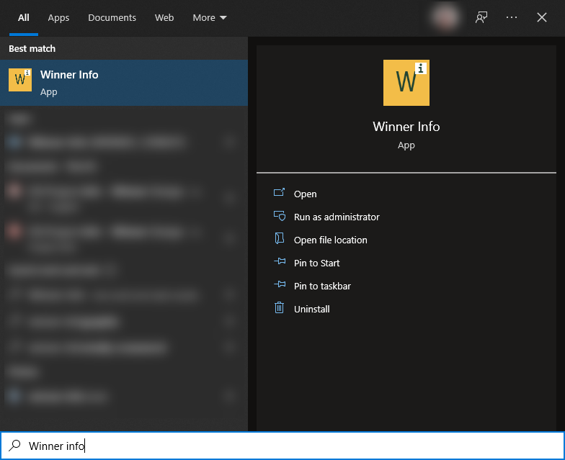Expand the More filter dropdown
This screenshot has width=565, height=460.
coord(210,17)
